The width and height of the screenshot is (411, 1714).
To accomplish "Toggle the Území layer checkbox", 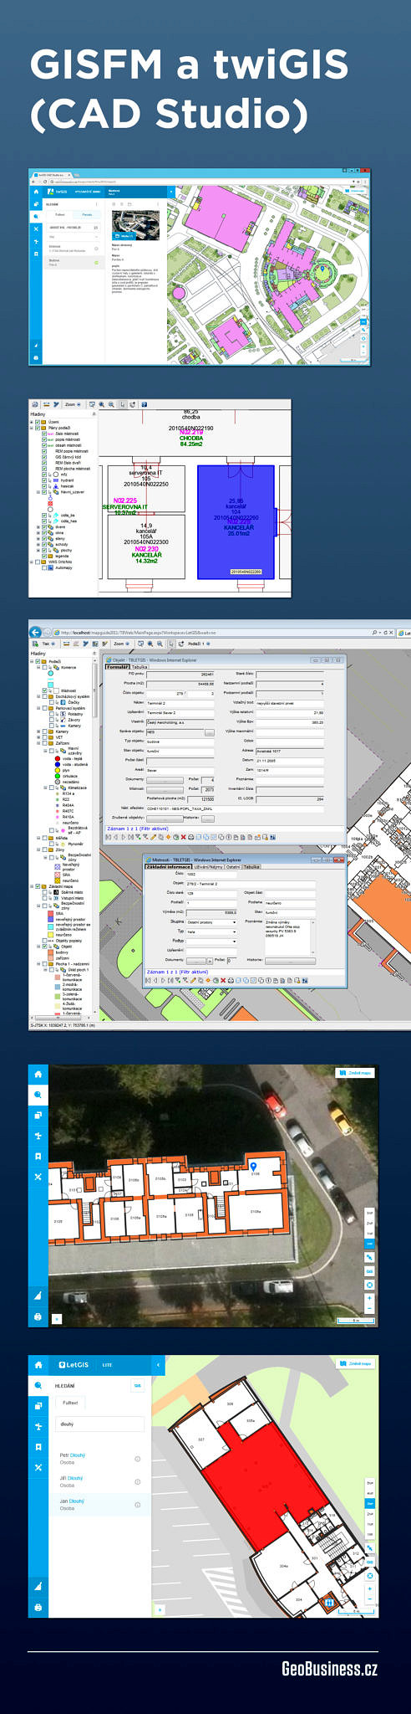I will click(x=39, y=422).
